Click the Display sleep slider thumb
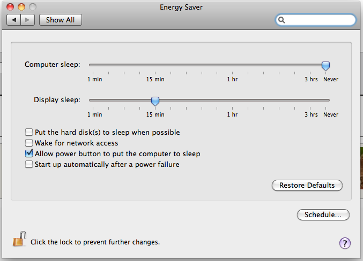The height and width of the screenshot is (261, 363). tap(155, 101)
